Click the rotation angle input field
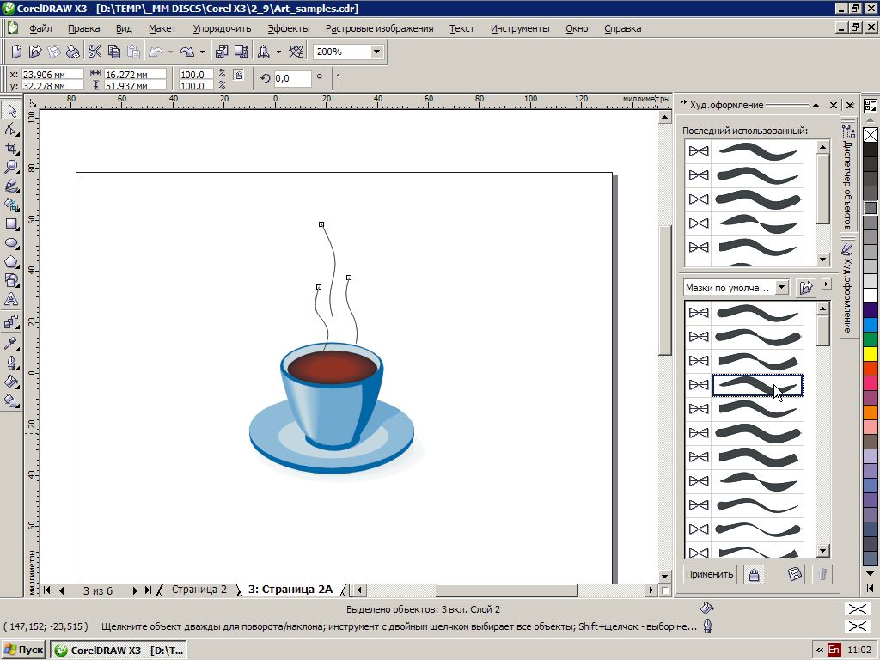 (292, 78)
